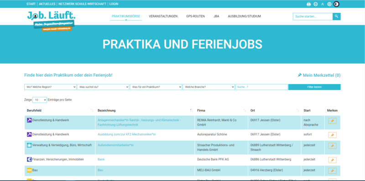The width and height of the screenshot is (365, 181).
Task: Click 'REIMA Reinhardt, Markl & Co GmbH' cell
Action: [x=221, y=122]
